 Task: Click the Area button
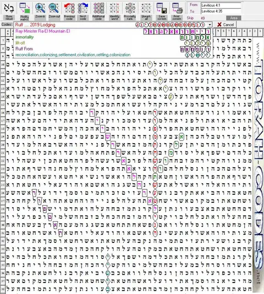point(234,18)
